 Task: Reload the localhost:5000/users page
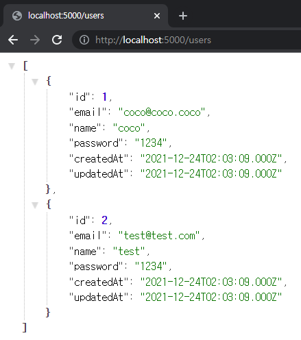click(57, 40)
